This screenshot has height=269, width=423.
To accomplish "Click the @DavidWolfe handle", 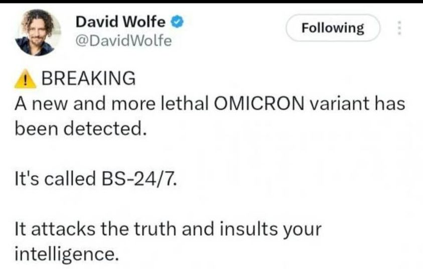I will tap(123, 40).
